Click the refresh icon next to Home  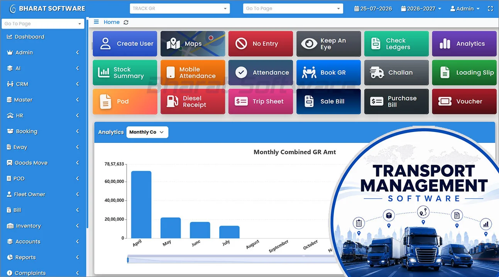click(x=126, y=22)
